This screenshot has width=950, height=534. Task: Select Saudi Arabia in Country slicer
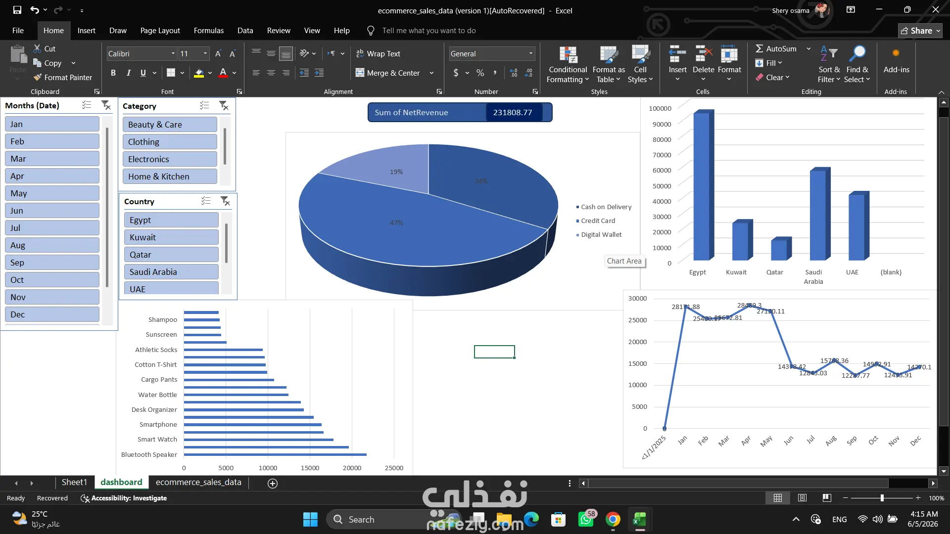click(x=171, y=272)
